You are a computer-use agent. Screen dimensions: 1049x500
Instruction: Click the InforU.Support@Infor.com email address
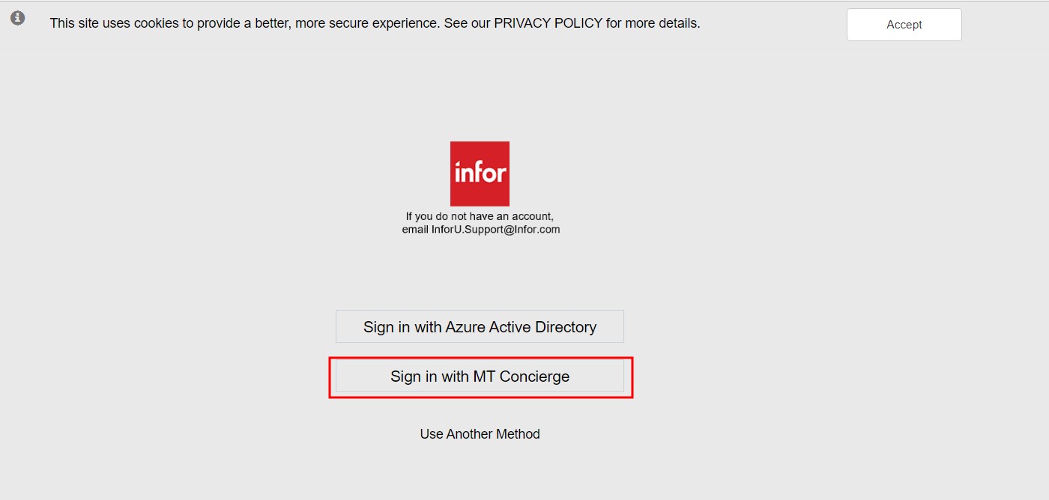495,230
